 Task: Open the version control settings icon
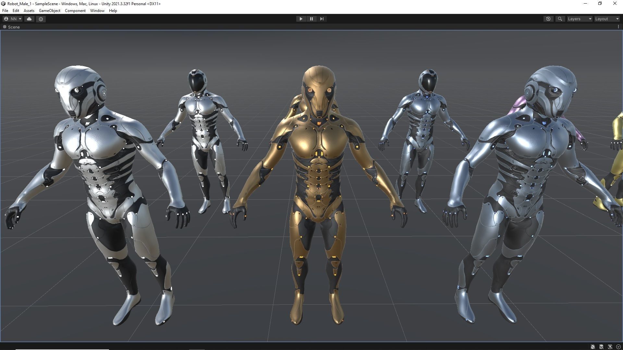pos(41,19)
